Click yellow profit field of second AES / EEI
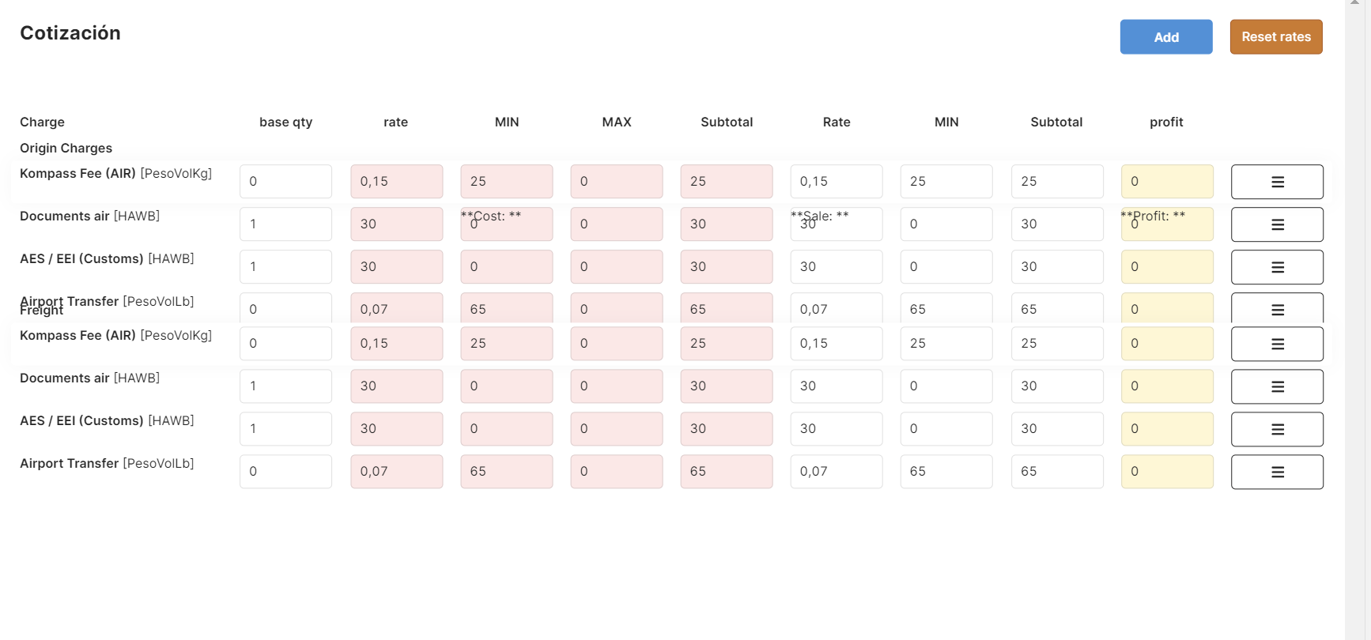The image size is (1371, 640). coord(1166,429)
